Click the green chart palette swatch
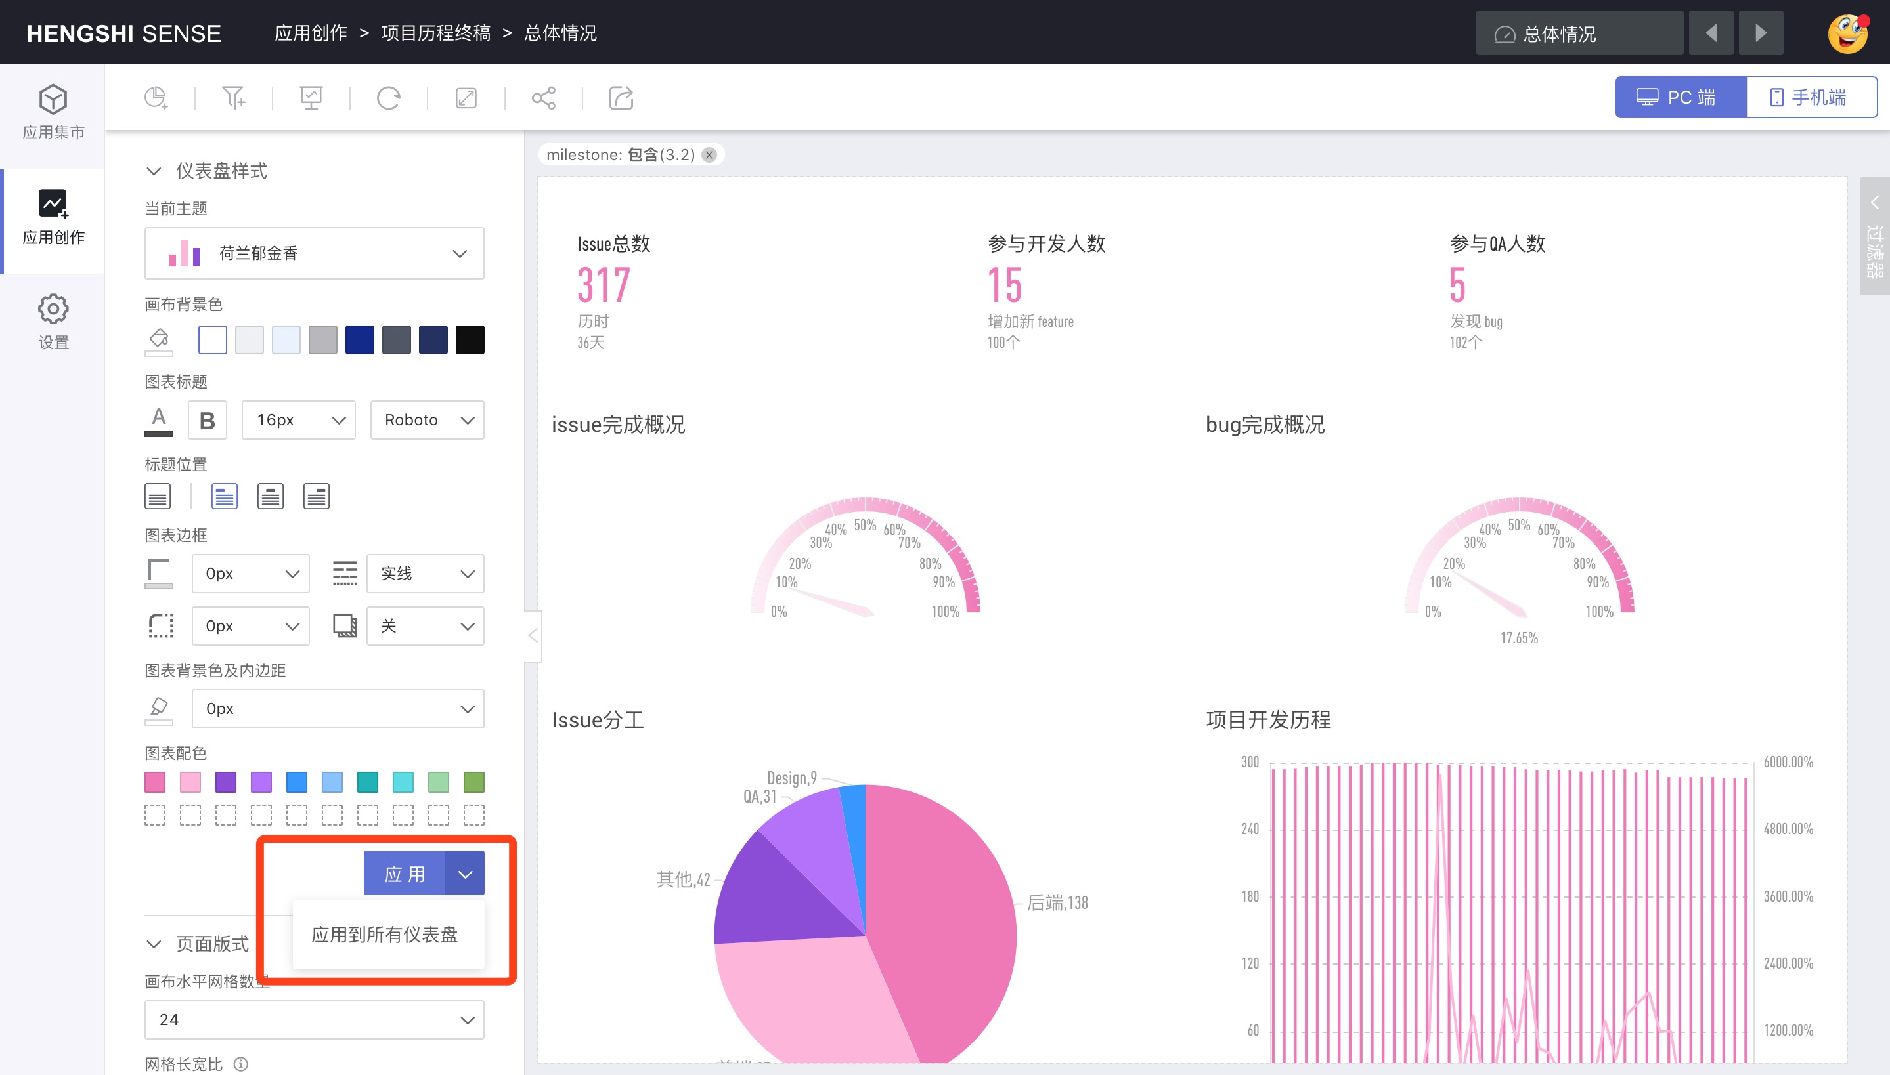Image resolution: width=1890 pixels, height=1075 pixels. [474, 782]
